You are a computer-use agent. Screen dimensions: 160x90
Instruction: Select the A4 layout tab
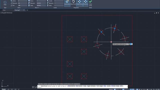coord(8,89)
